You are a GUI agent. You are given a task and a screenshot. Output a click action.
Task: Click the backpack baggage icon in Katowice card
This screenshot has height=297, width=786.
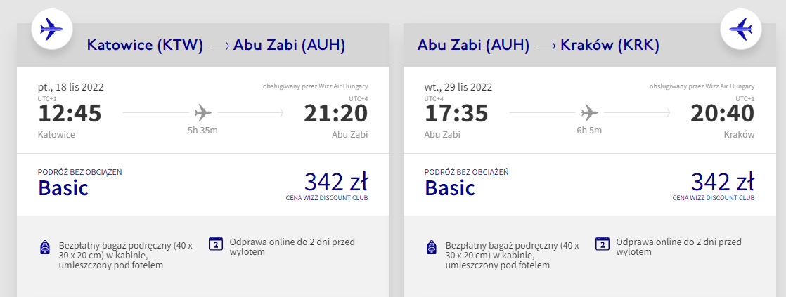pyautogui.click(x=45, y=247)
